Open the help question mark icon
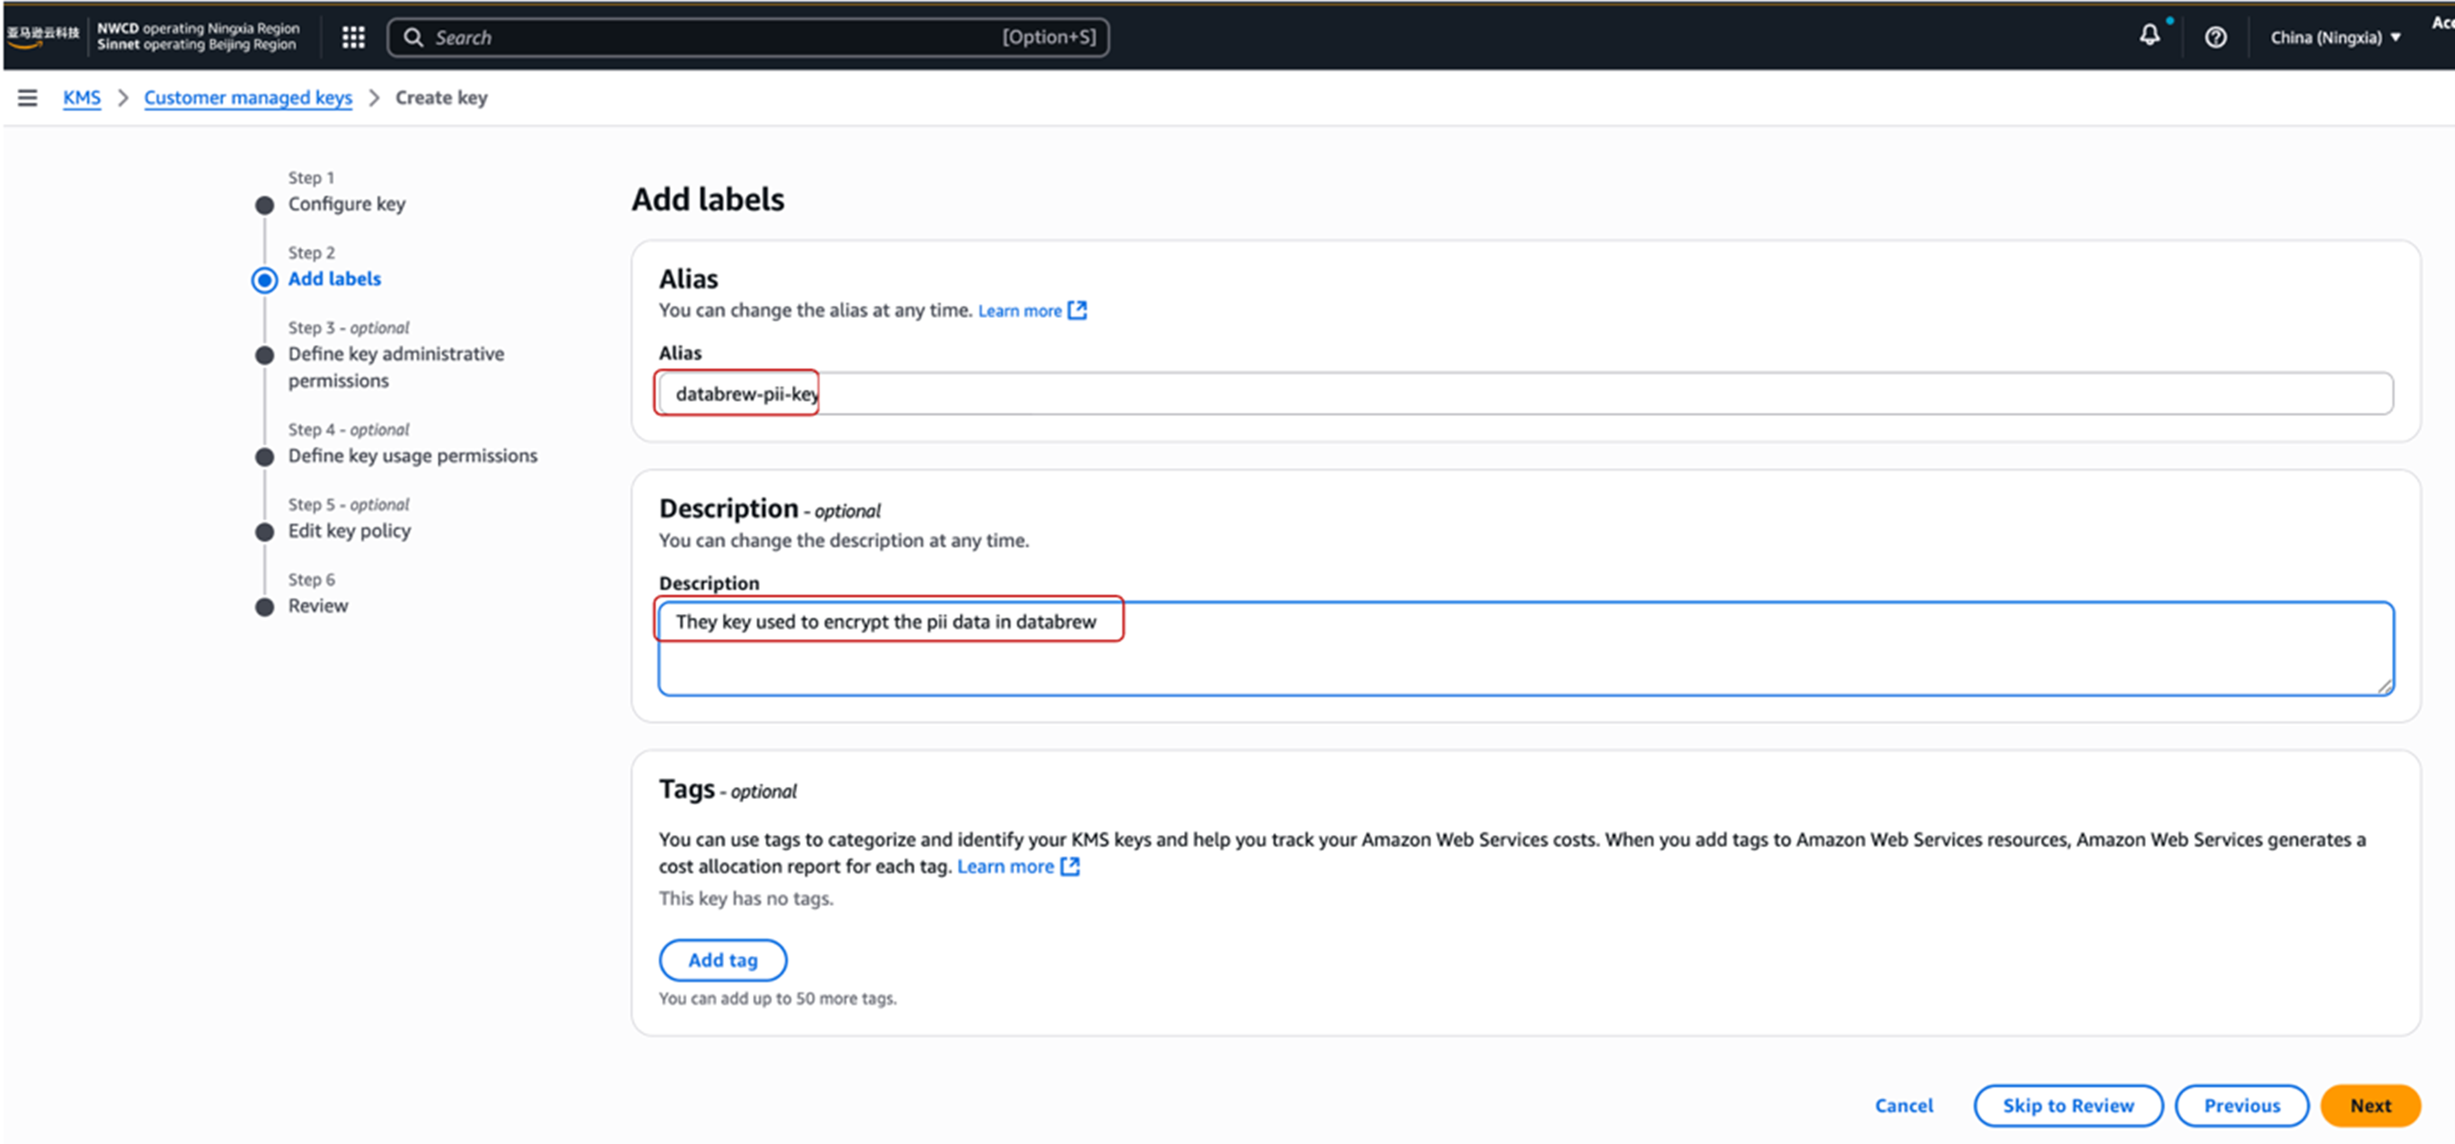Screen dimensions: 2455x1144 (x=2215, y=37)
